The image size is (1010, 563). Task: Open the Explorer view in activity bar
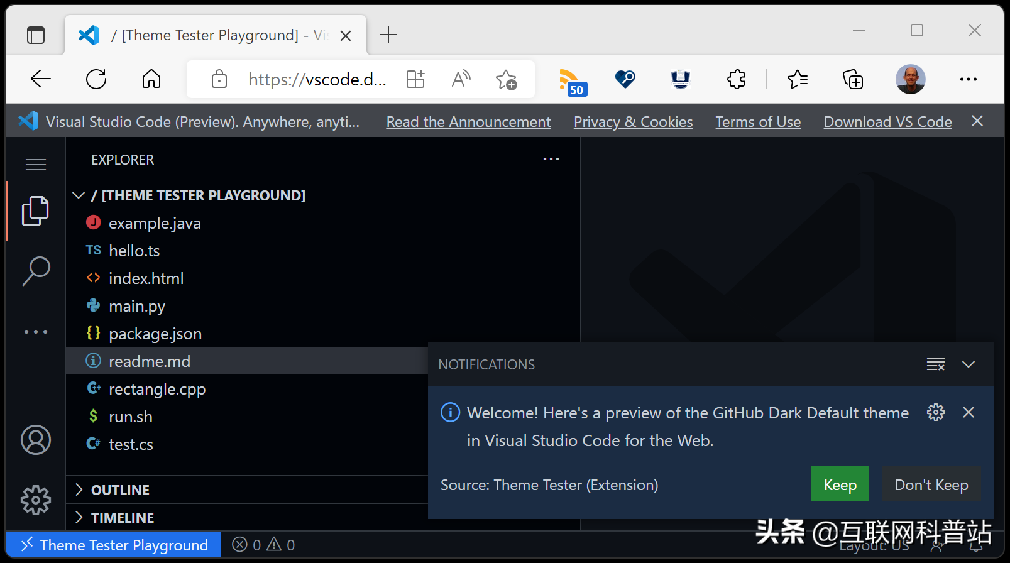tap(35, 211)
